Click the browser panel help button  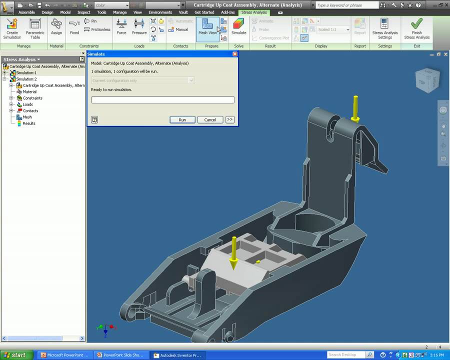(x=82, y=59)
